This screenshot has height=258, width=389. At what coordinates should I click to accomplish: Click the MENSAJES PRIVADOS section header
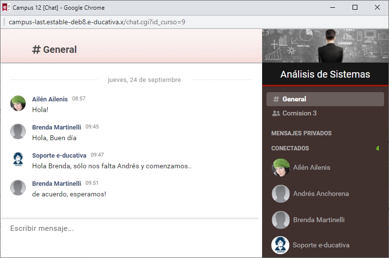click(x=301, y=133)
